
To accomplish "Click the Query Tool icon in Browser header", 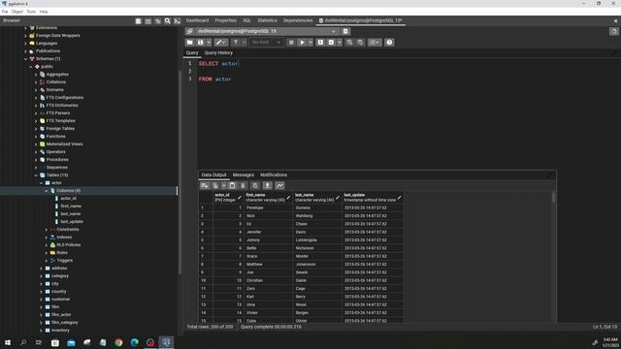I will tap(138, 21).
